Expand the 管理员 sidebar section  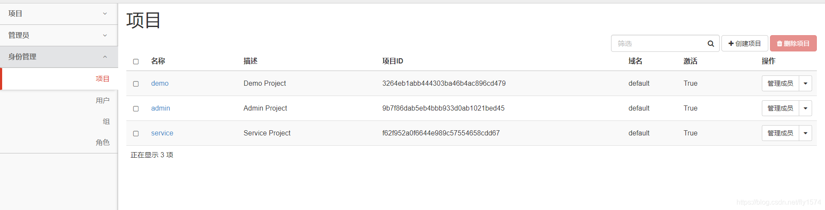[58, 35]
